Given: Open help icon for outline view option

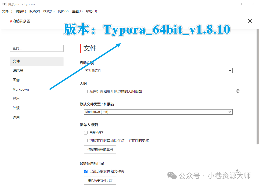Looking at the screenshot, I should 238,91.
